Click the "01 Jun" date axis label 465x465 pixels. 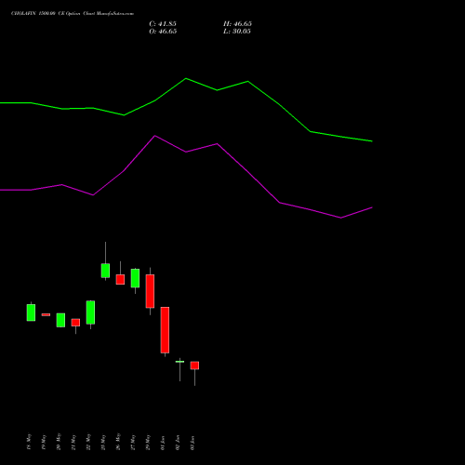click(163, 443)
